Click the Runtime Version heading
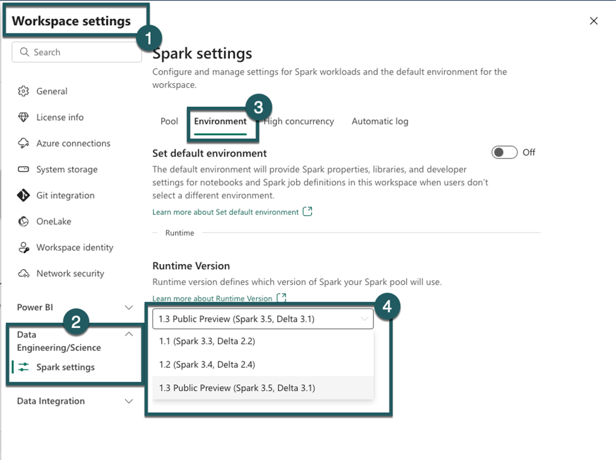Screen dimensions: 616x460 (x=191, y=266)
